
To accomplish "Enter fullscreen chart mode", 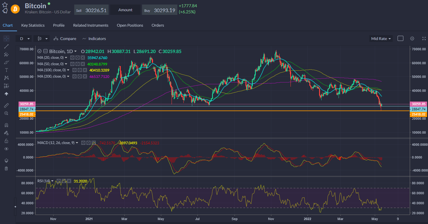I will point(424,38).
